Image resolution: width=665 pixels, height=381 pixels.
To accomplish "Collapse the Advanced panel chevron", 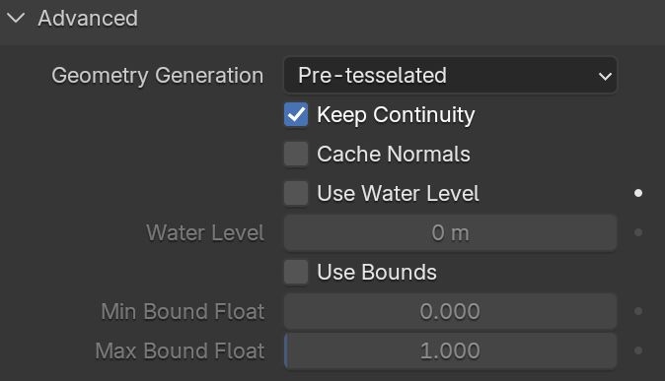I will tap(16, 18).
